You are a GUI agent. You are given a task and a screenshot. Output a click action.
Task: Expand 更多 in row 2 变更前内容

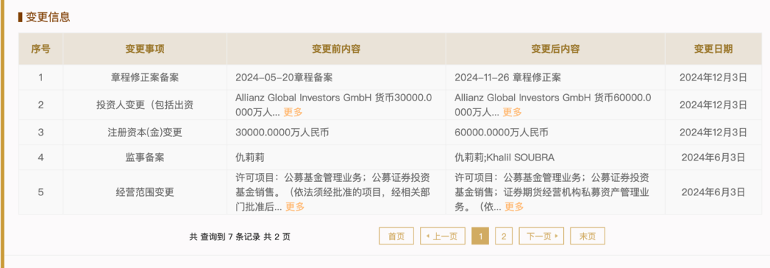click(293, 113)
